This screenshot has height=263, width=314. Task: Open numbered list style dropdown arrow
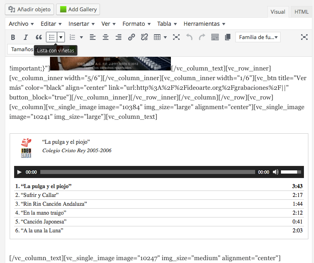tap(81, 37)
